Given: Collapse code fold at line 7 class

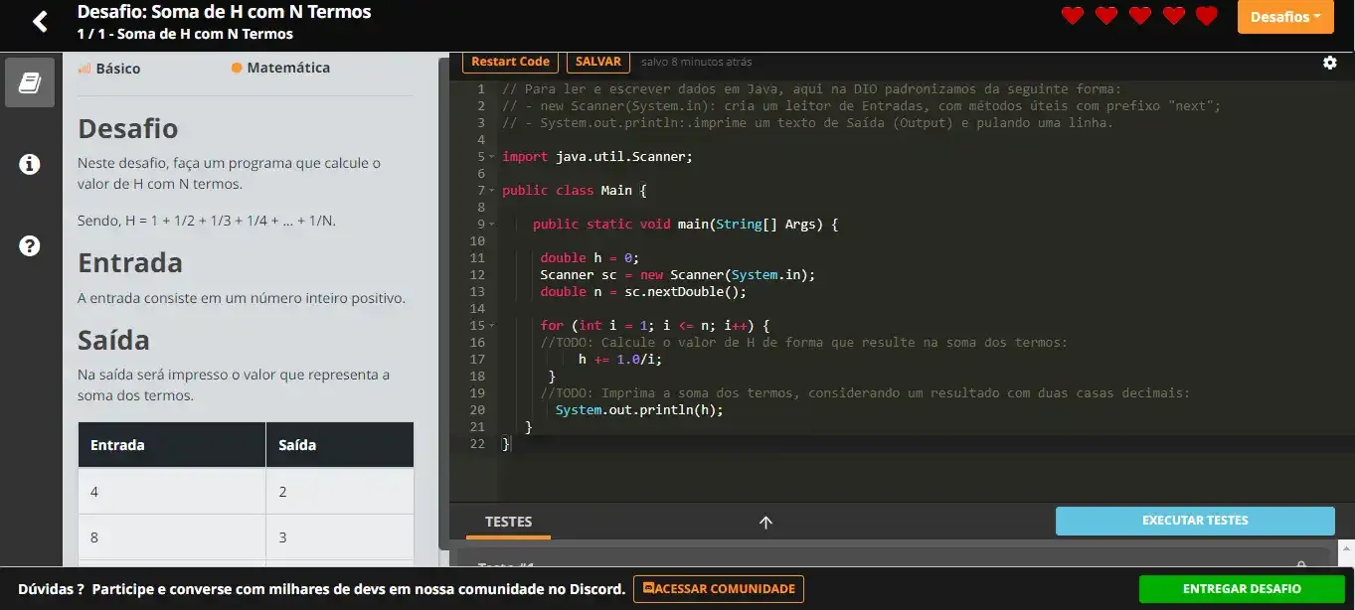Looking at the screenshot, I should click(491, 191).
